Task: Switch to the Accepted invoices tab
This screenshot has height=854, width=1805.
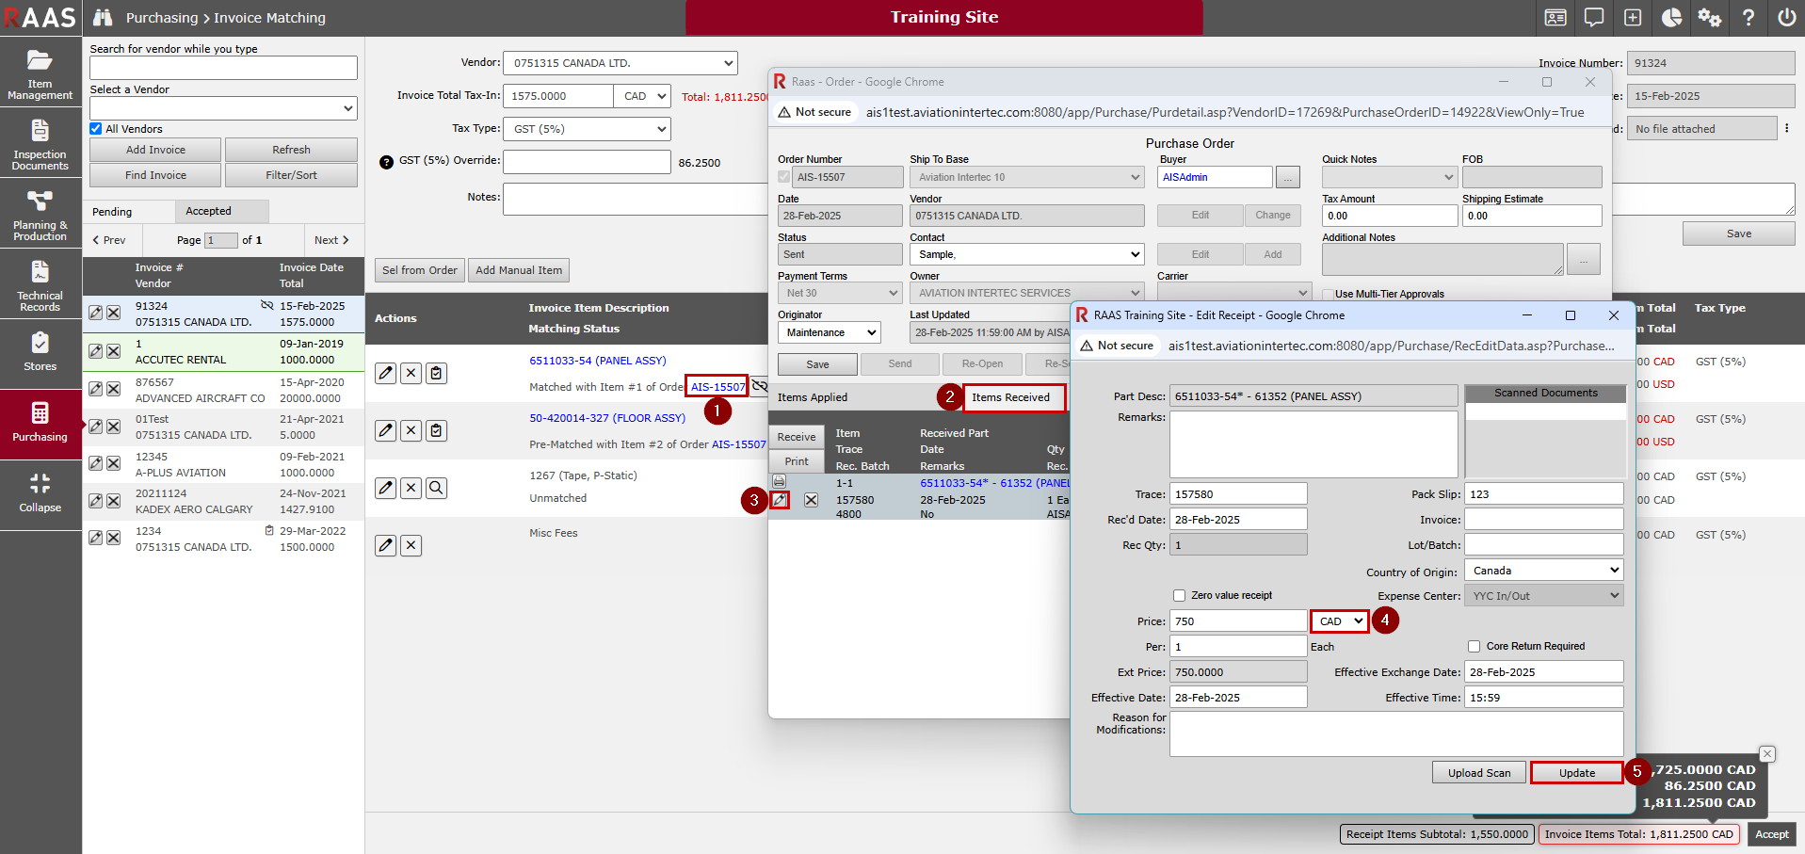Action: click(208, 212)
